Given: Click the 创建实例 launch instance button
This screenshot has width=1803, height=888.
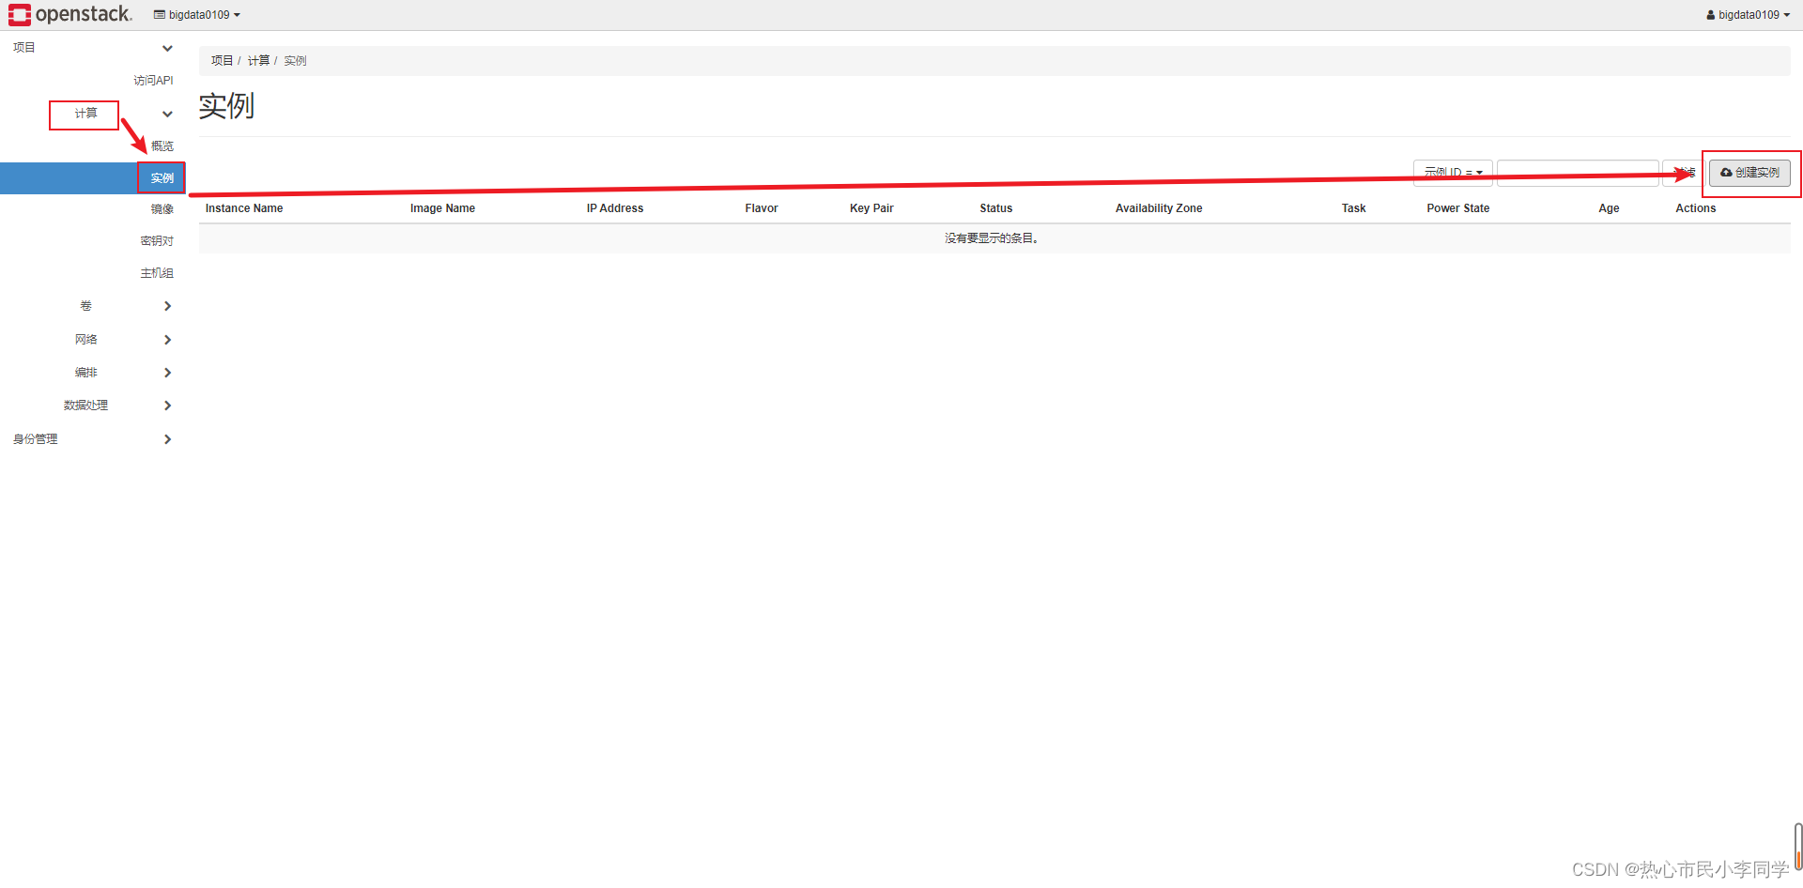Looking at the screenshot, I should 1749,173.
